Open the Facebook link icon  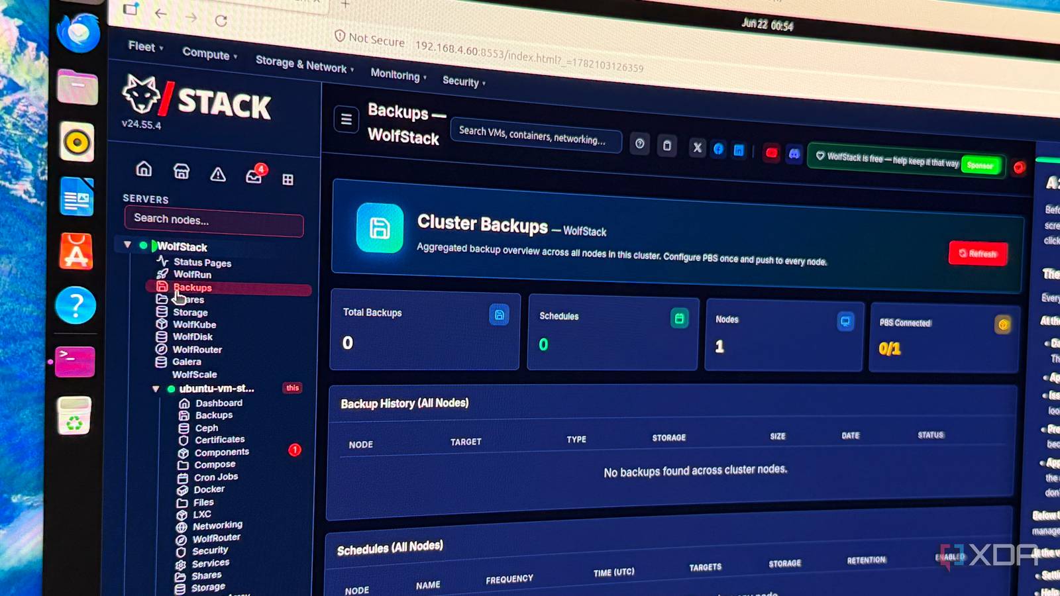click(718, 149)
